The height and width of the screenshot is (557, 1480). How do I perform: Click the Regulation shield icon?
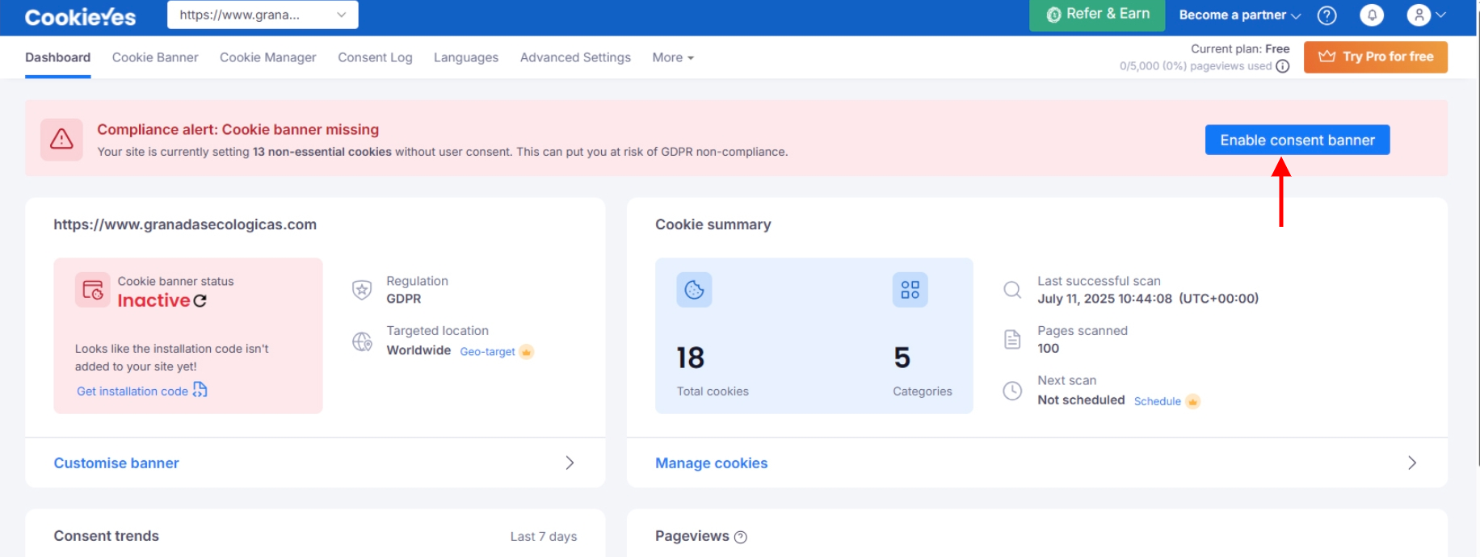point(362,289)
